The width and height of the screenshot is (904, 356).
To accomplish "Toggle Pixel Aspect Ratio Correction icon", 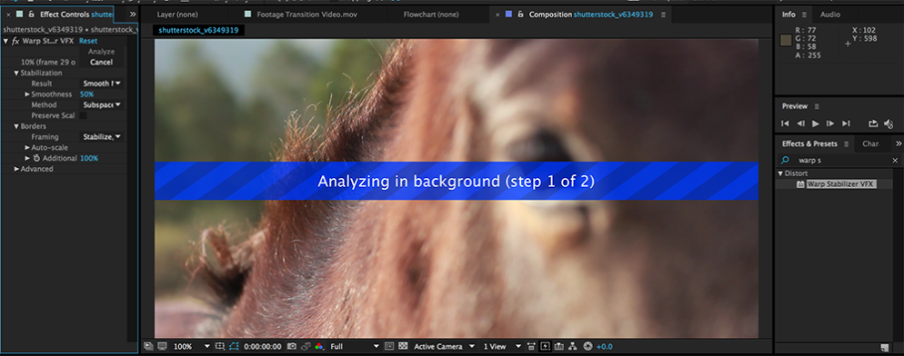I will coord(531,346).
